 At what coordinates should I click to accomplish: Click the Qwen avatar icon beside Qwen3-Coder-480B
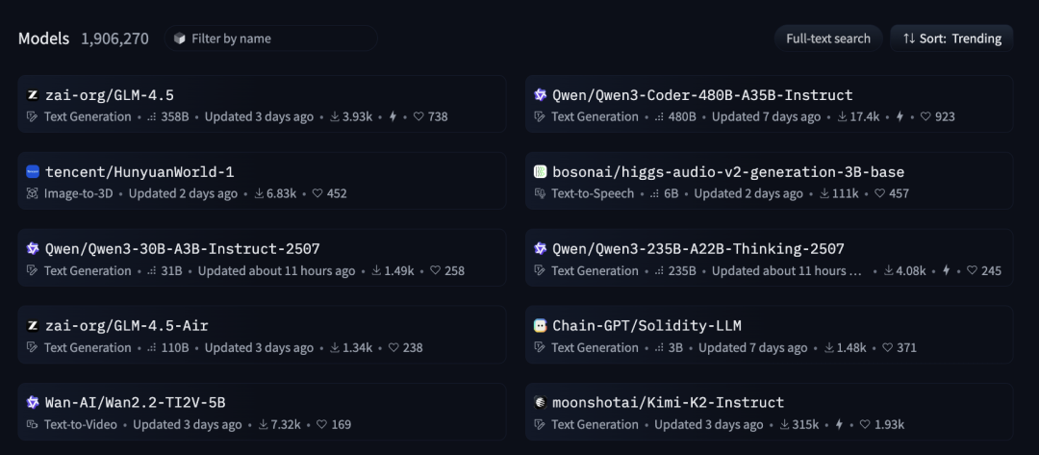[540, 95]
